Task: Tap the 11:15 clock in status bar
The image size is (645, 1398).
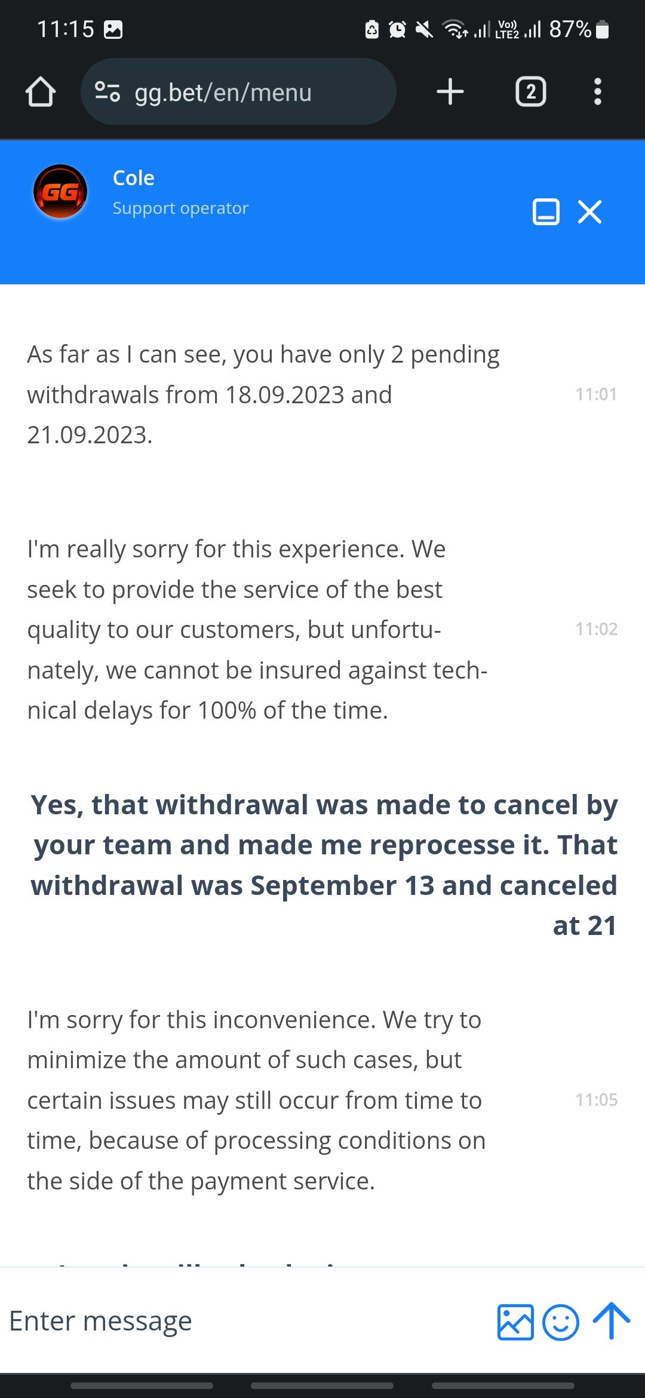Action: click(x=66, y=29)
